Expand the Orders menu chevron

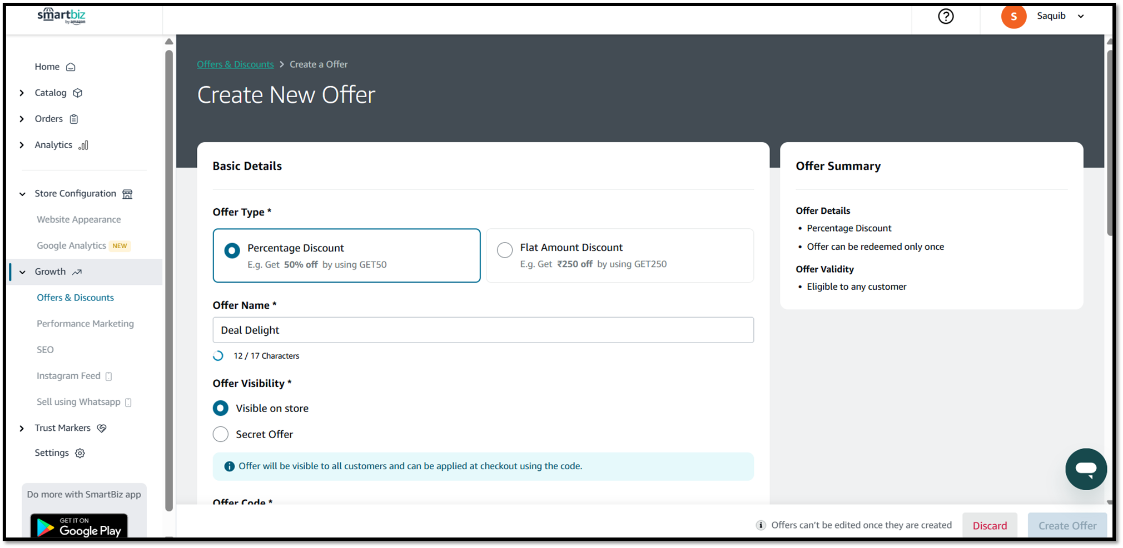[x=22, y=119]
